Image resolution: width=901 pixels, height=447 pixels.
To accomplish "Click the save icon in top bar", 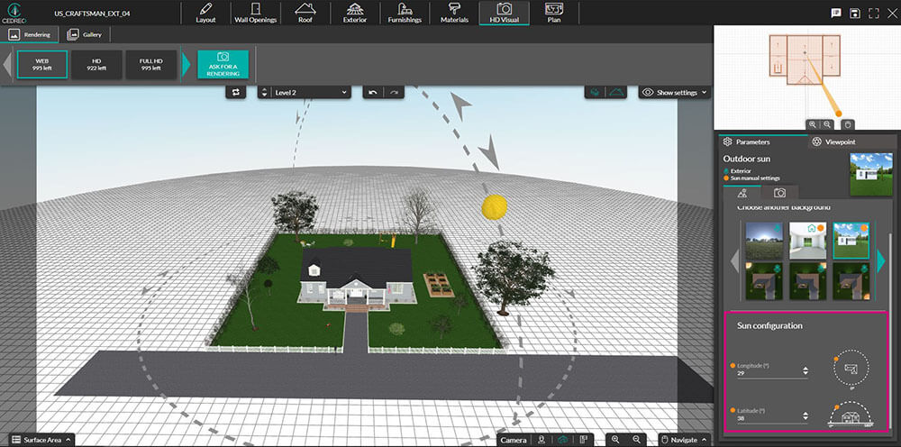I will pyautogui.click(x=854, y=13).
